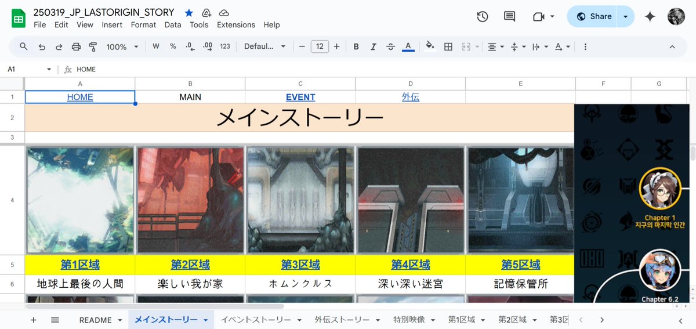Image resolution: width=696 pixels, height=329 pixels.
Task: Open the Default font dropdown
Action: point(265,46)
